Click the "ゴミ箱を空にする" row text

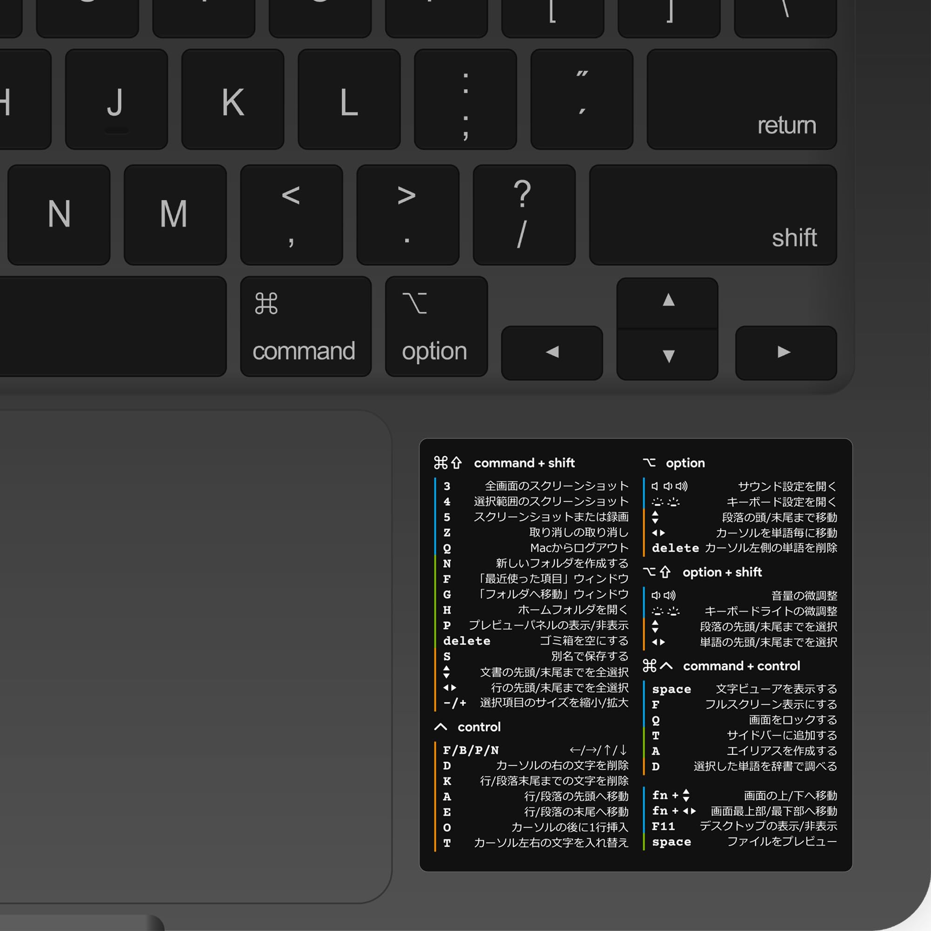click(x=584, y=641)
